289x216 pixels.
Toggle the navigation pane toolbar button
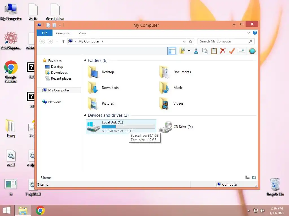coord(172,51)
